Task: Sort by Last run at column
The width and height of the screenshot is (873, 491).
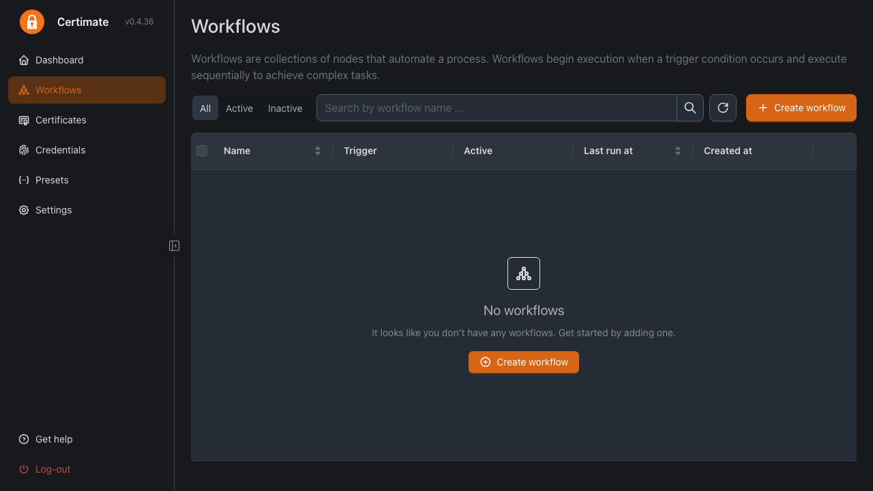Action: [x=632, y=151]
